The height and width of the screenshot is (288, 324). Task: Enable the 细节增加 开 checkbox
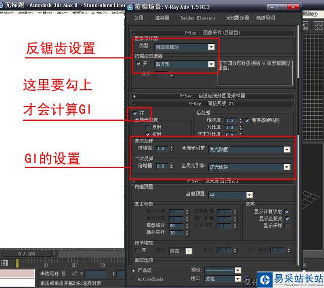pyautogui.click(x=137, y=251)
